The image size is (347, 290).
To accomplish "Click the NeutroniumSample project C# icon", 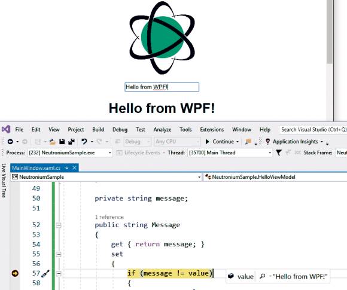I will point(15,177).
